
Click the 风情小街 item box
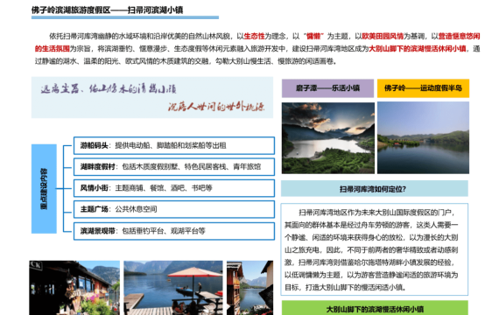pyautogui.click(x=174, y=188)
